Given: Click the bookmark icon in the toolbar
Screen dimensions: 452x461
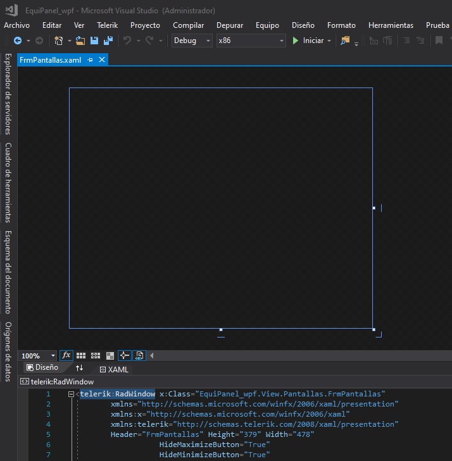Looking at the screenshot, I should (x=439, y=41).
